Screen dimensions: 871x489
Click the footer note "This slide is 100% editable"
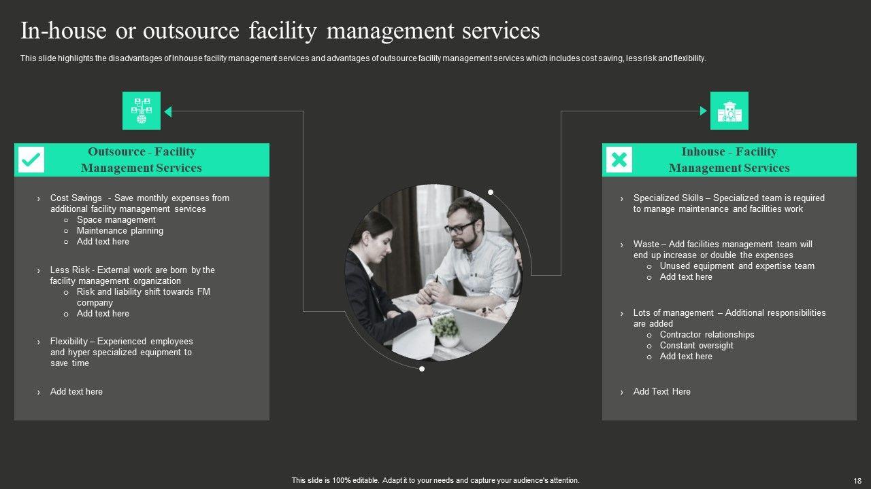[435, 481]
